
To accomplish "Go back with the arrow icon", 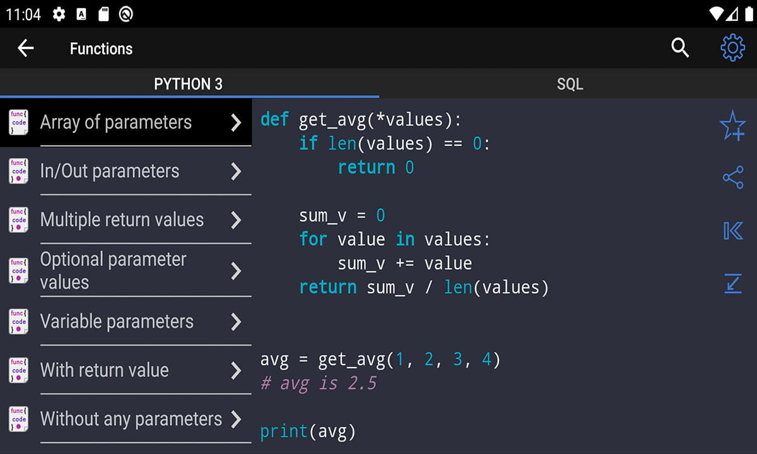I will click(x=25, y=48).
